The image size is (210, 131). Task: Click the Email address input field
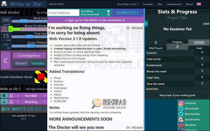[x=63, y=13]
